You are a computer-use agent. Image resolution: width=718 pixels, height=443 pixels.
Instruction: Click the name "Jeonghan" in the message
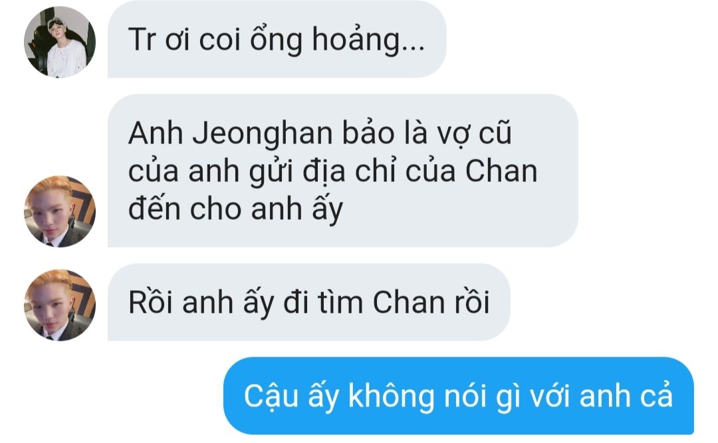coord(263,134)
